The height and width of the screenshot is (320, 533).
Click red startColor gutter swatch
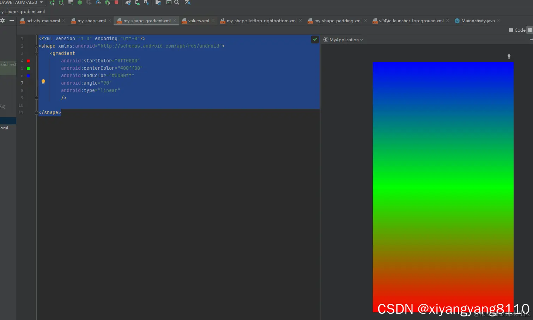(28, 61)
